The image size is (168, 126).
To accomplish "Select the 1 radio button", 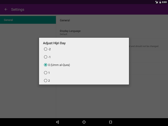I will point(46,73).
